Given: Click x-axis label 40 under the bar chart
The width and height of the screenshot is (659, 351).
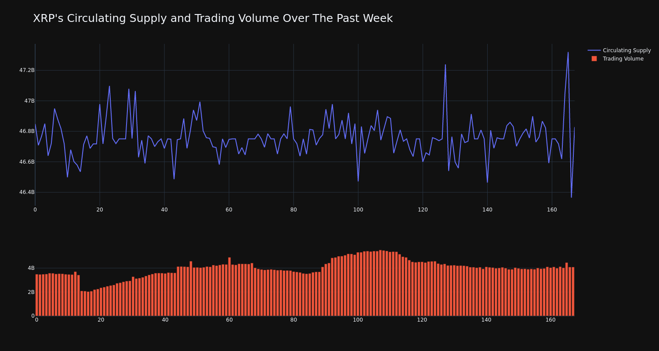Looking at the screenshot, I should click(165, 320).
